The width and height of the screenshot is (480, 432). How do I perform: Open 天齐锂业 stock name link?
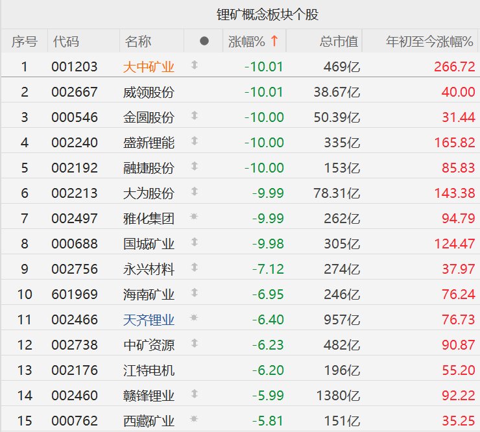(x=149, y=320)
